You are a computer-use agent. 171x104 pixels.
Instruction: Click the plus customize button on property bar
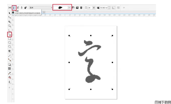(124, 8)
